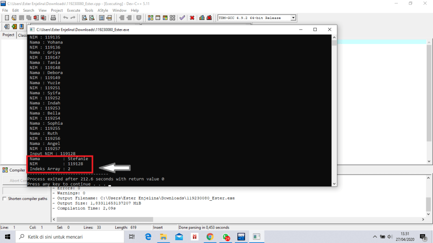Viewport: 433px width, 243px height.
Task: Open the profile analysis bar chart icon
Action: coord(202,18)
